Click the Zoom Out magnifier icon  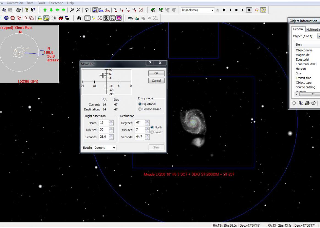pos(78,10)
